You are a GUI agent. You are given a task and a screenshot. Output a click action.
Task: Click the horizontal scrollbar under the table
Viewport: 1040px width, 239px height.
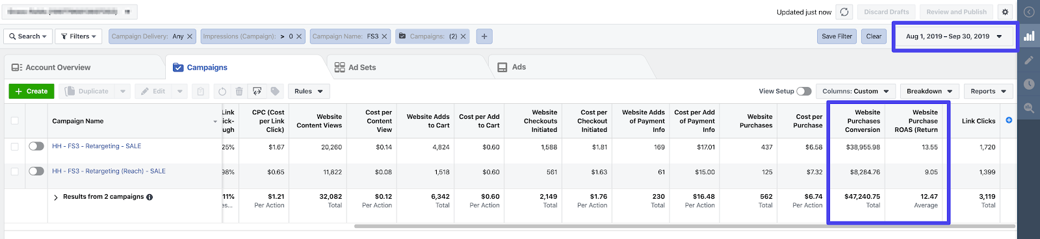pyautogui.click(x=684, y=227)
